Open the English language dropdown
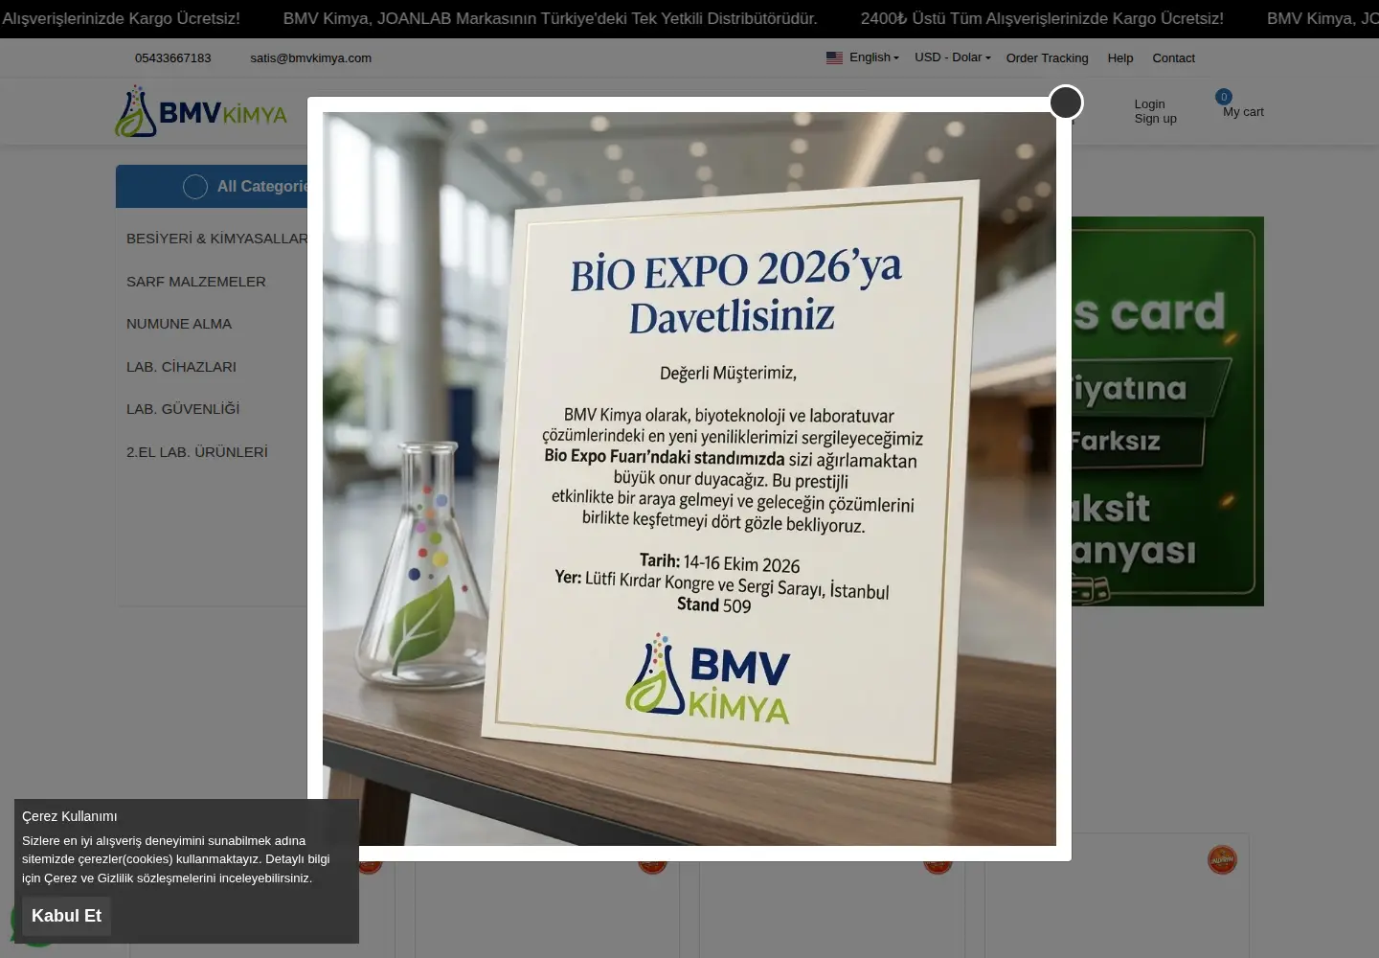This screenshot has width=1379, height=958. pos(874,57)
